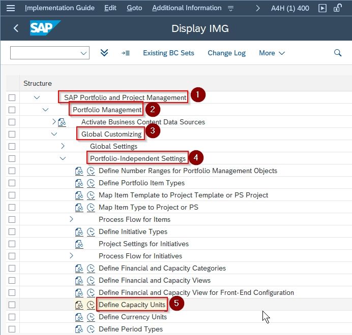
Task: Select Define Capacity Units tree entry
Action: 132,305
